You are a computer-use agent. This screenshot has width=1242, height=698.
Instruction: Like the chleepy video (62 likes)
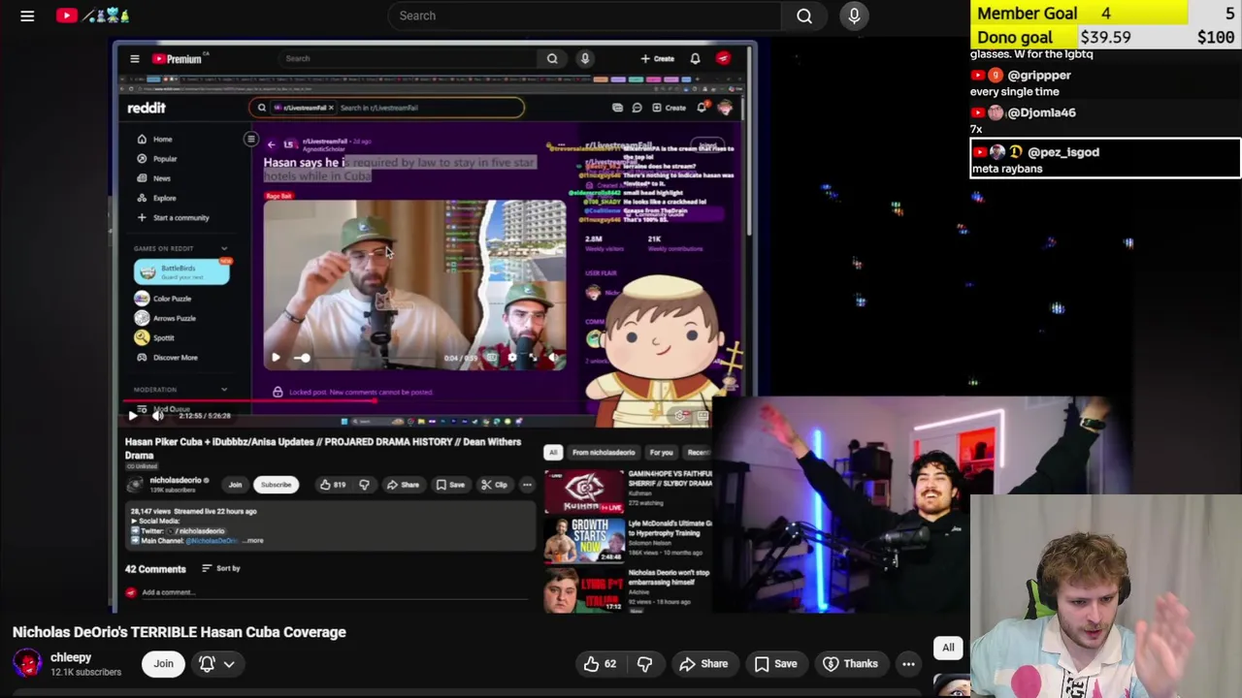(600, 664)
